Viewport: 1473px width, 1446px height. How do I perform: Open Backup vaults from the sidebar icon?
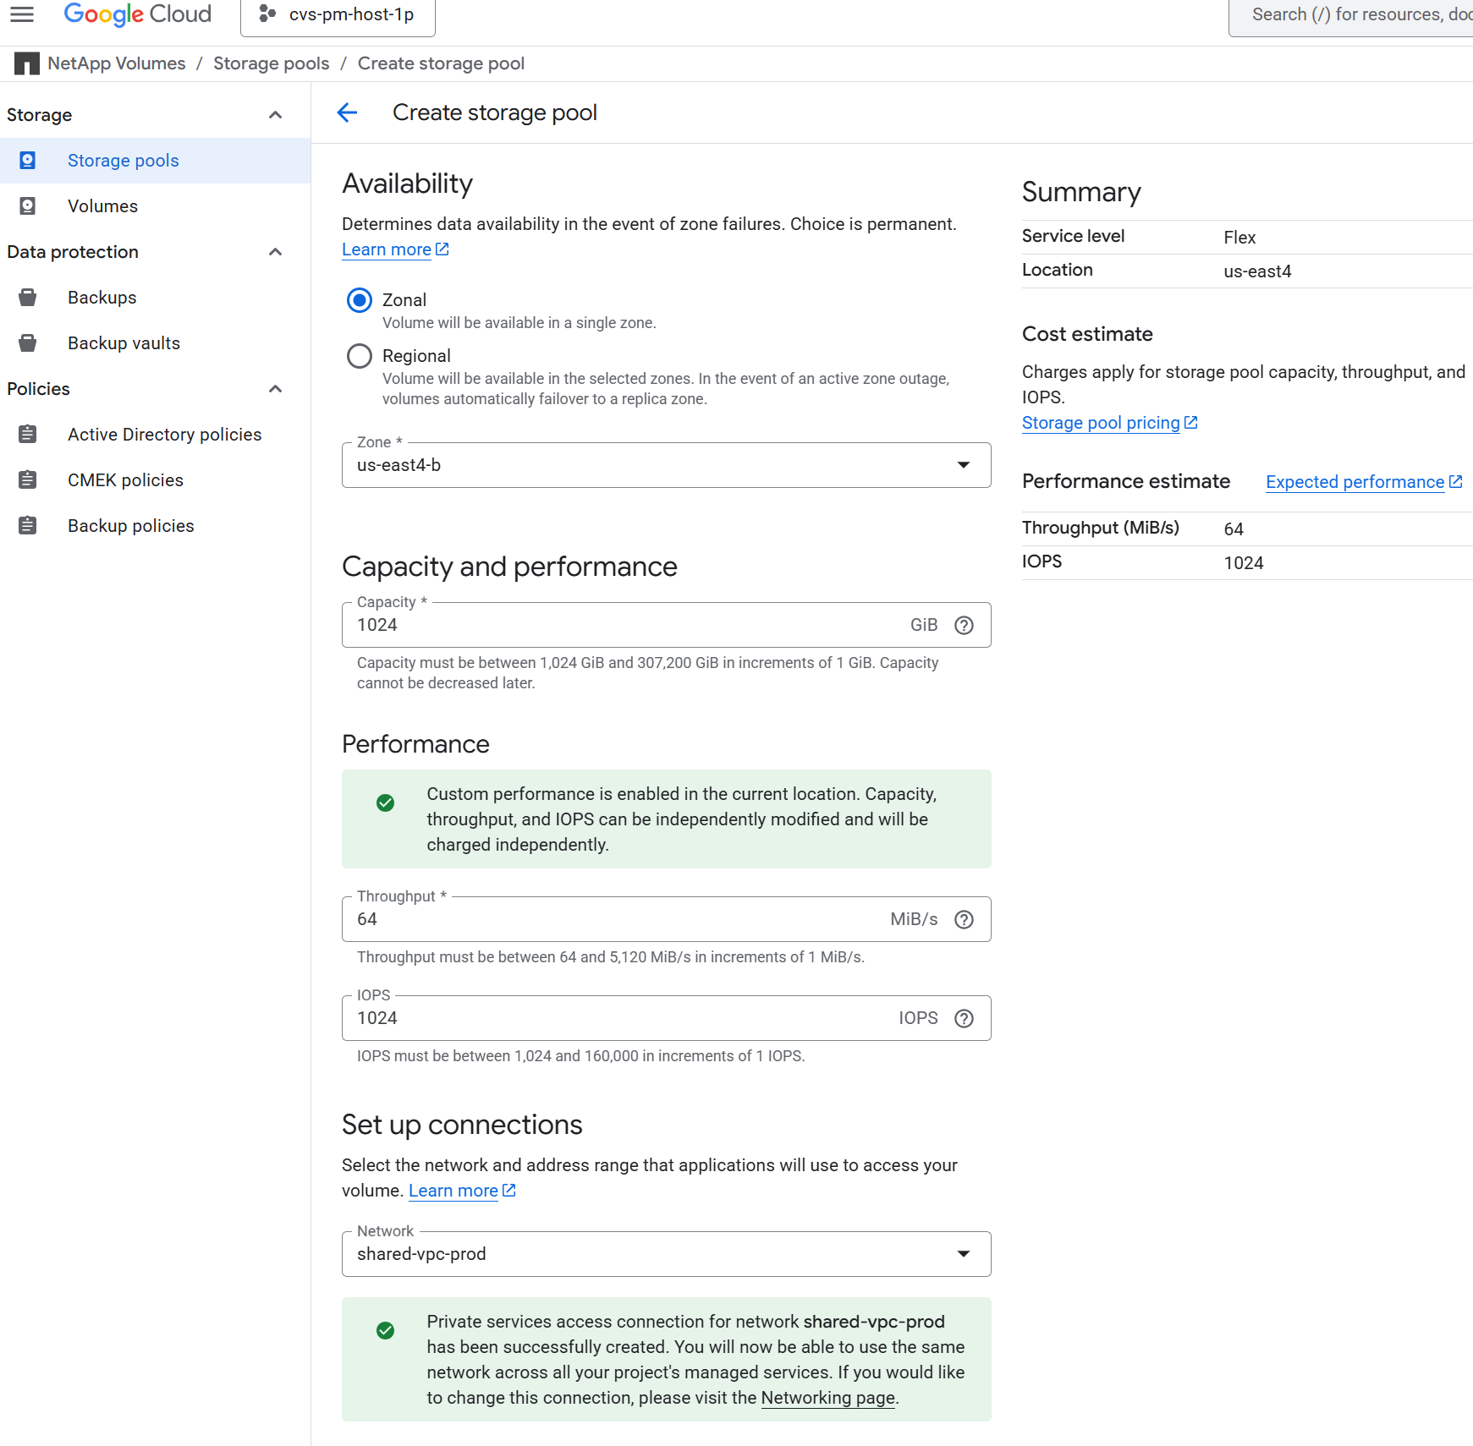(27, 342)
